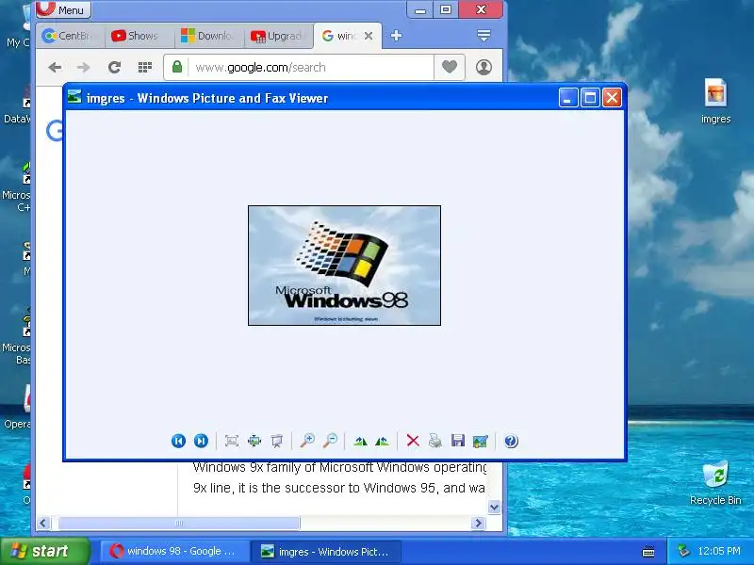The width and height of the screenshot is (754, 565).
Task: Open the imgres desktop file icon
Action: tap(715, 101)
